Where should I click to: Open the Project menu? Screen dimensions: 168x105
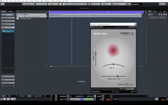tap(11, 1)
